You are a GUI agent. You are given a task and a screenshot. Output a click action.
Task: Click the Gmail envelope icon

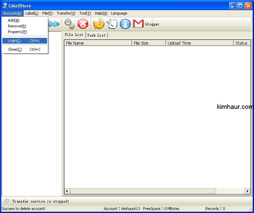138,24
